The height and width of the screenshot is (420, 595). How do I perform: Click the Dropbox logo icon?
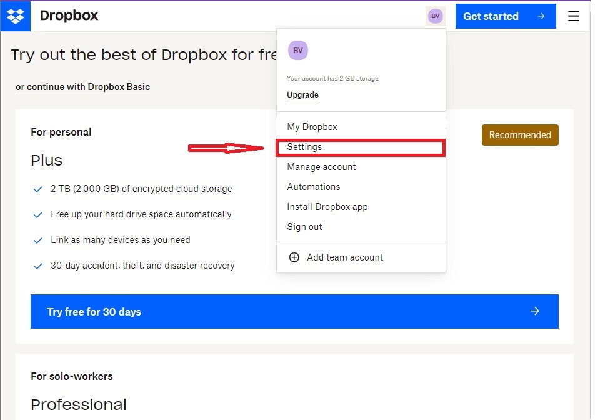[15, 16]
